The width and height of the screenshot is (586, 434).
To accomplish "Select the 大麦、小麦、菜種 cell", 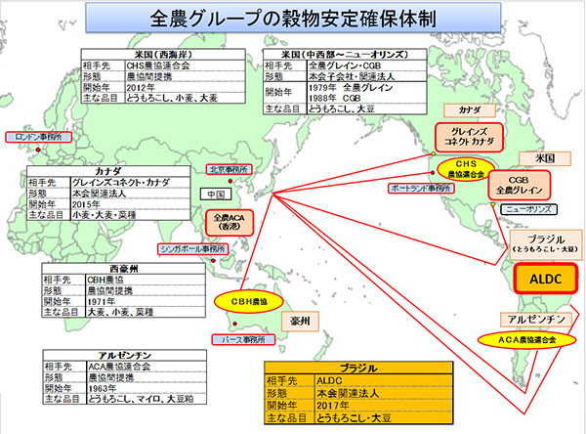I will point(146,312).
